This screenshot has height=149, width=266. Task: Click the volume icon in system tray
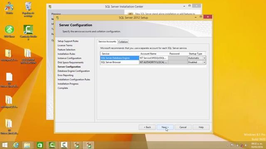tap(246, 145)
